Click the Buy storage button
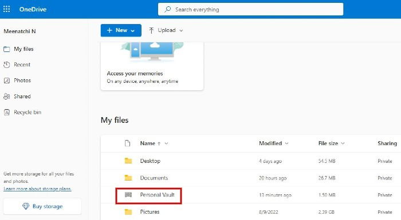Image resolution: width=401 pixels, height=220 pixels. pos(42,206)
